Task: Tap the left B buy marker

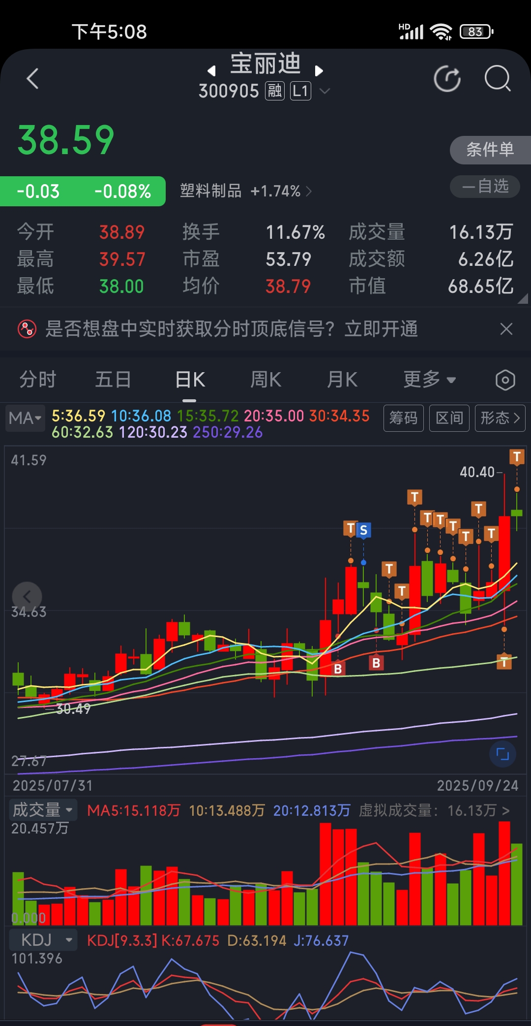Action: click(x=338, y=669)
